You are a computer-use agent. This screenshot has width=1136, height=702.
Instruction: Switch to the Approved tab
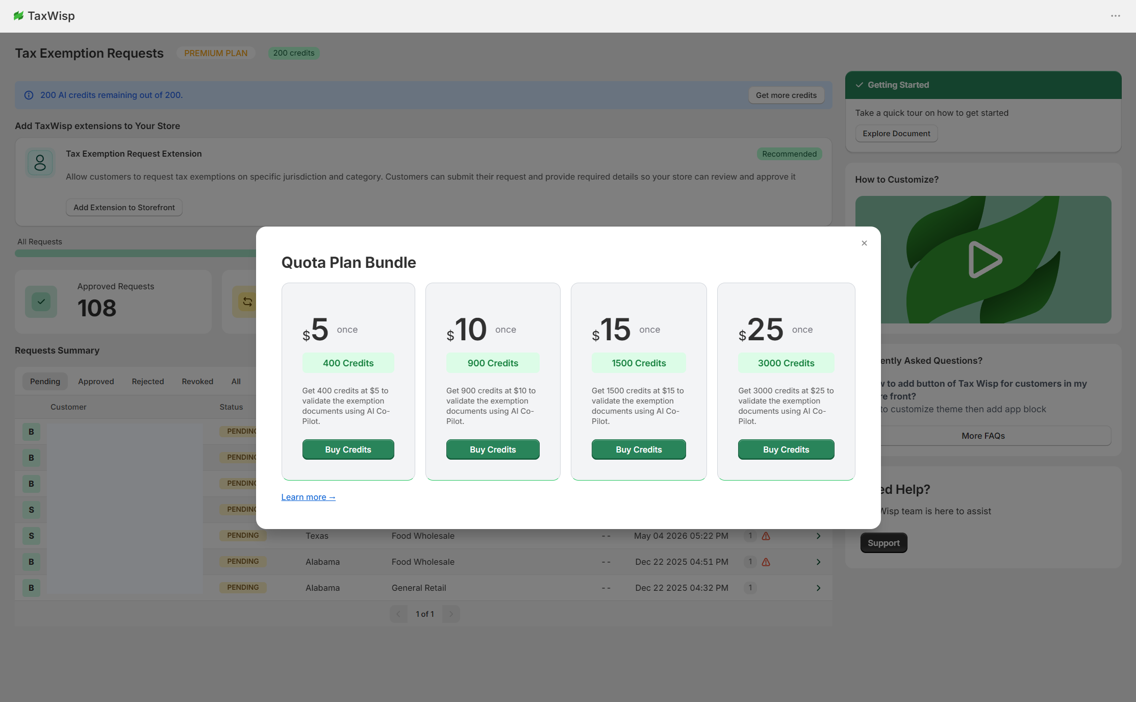coord(96,382)
